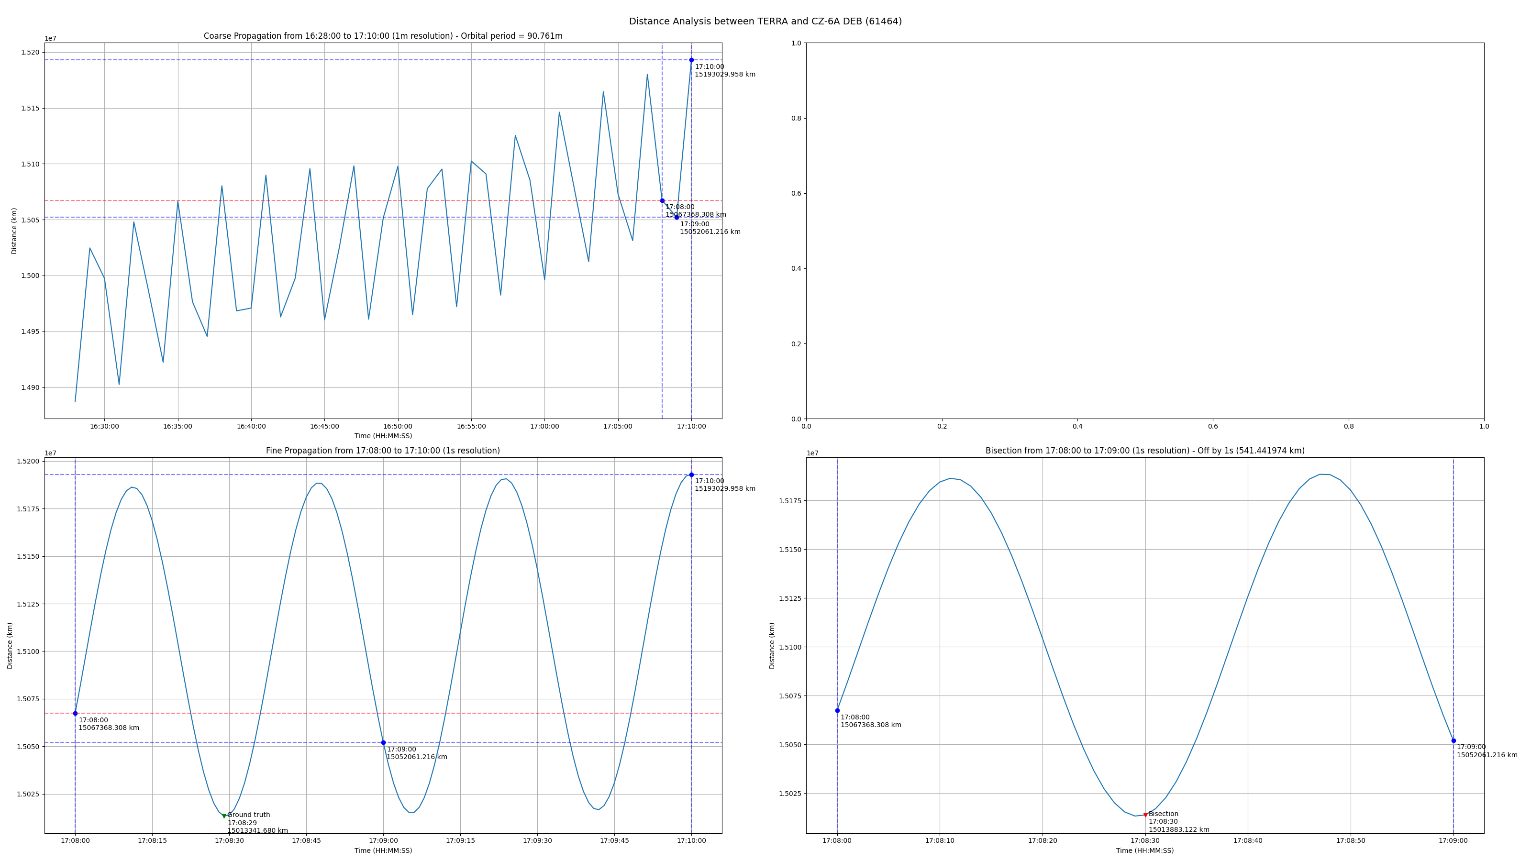
Task: Click the 0.6 x-axis tick on the empty plot
Action: [1213, 427]
